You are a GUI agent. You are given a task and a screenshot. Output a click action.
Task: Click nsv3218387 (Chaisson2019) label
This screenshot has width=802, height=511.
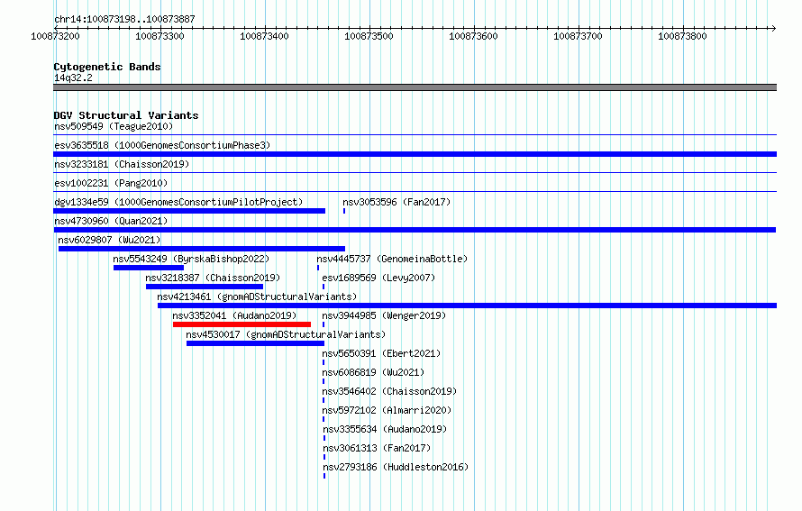click(x=213, y=278)
